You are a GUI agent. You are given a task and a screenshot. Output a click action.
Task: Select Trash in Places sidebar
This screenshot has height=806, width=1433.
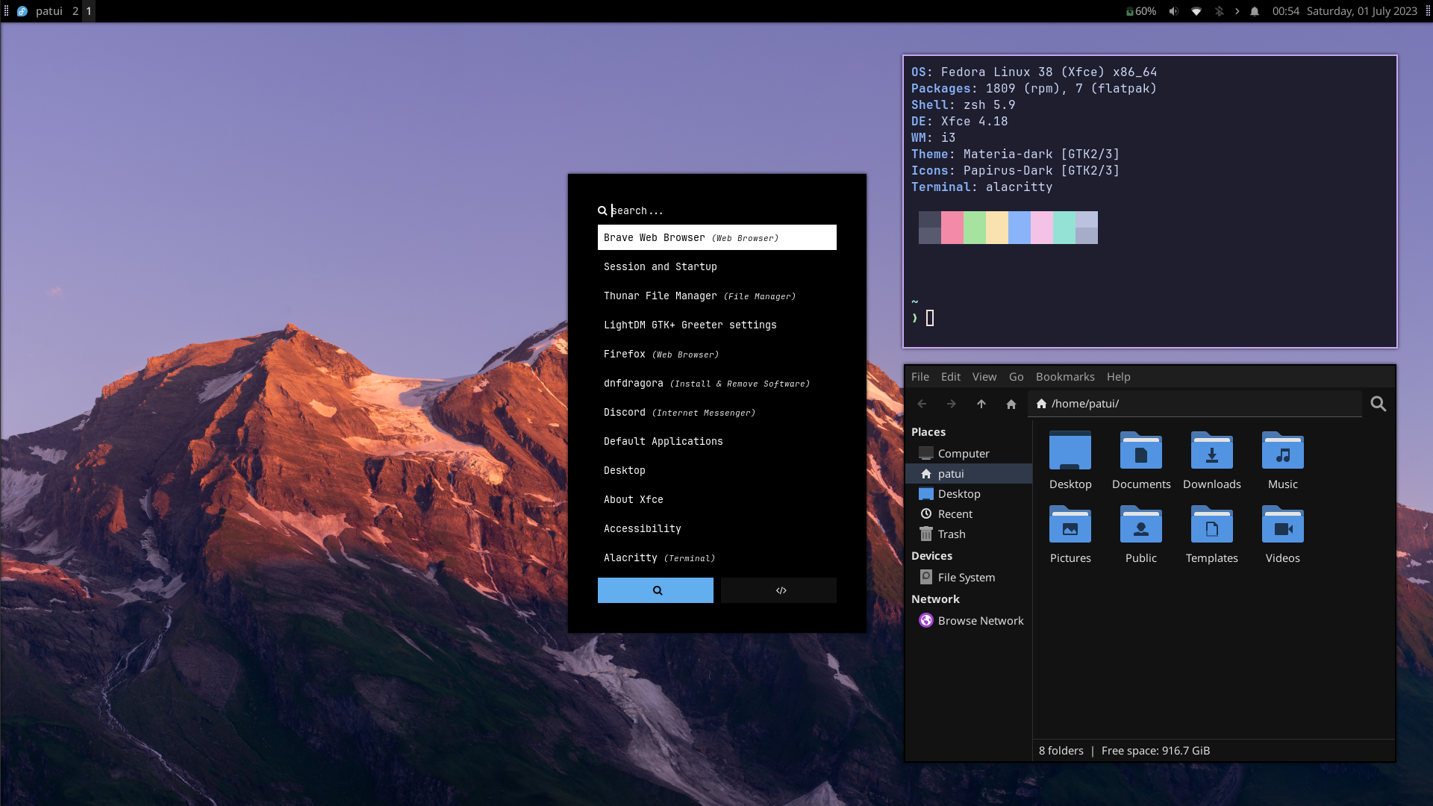(951, 534)
